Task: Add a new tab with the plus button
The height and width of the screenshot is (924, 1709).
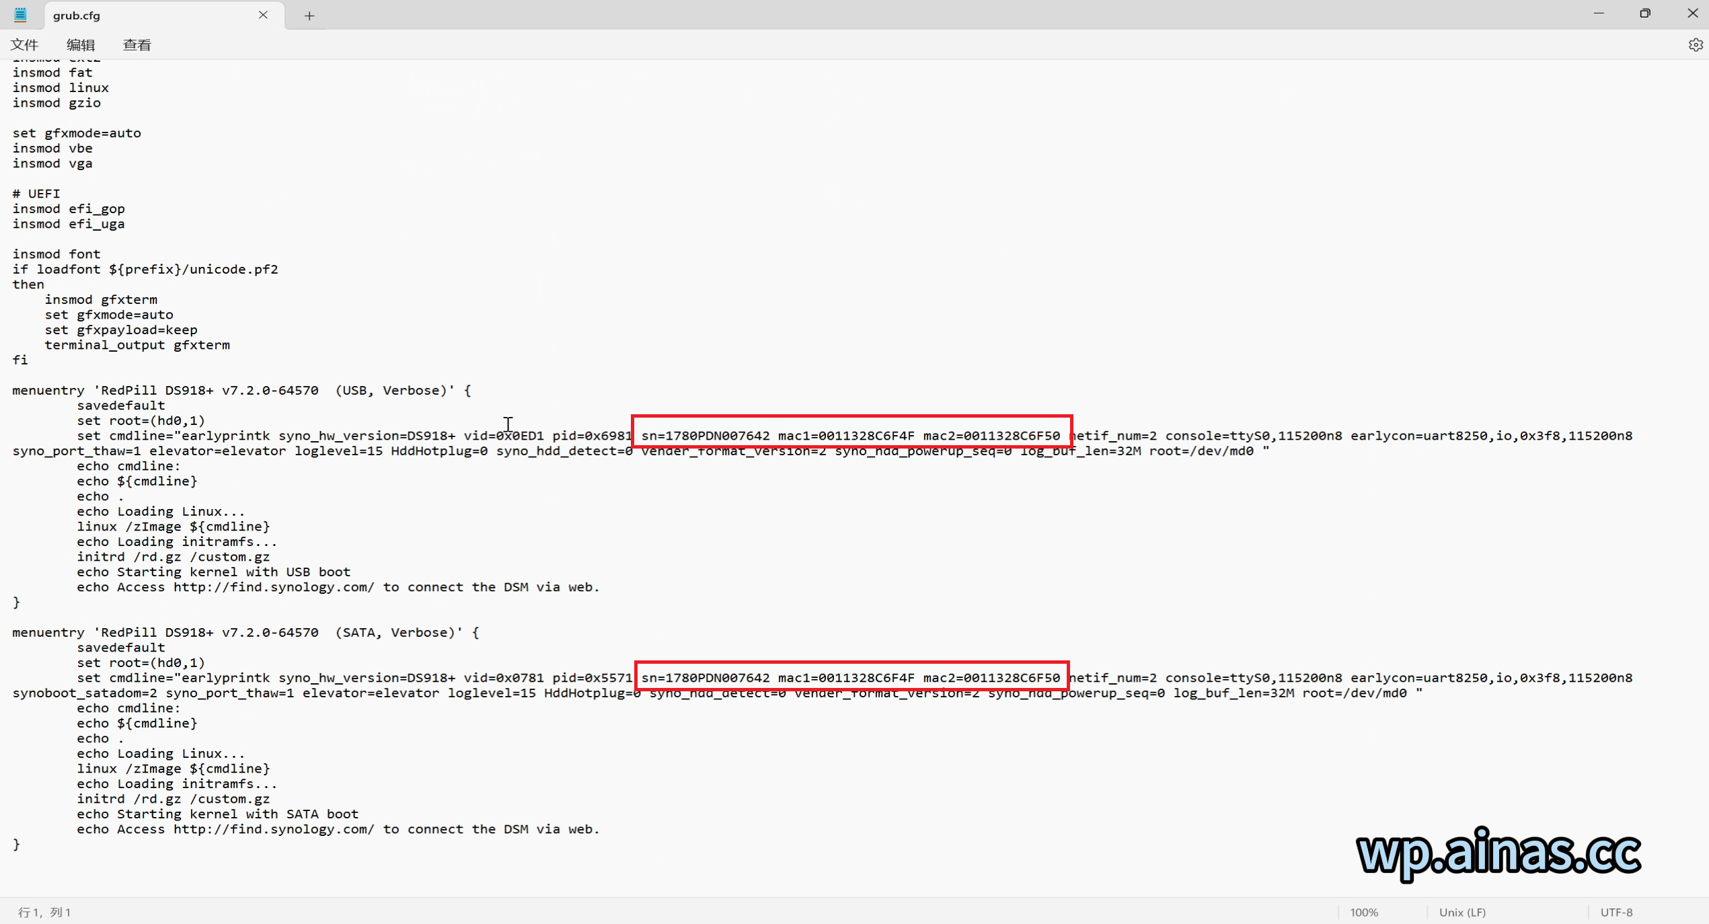Action: tap(309, 15)
